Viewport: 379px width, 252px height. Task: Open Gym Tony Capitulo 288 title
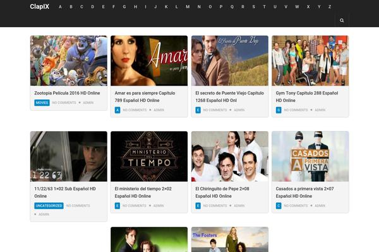pyautogui.click(x=307, y=96)
